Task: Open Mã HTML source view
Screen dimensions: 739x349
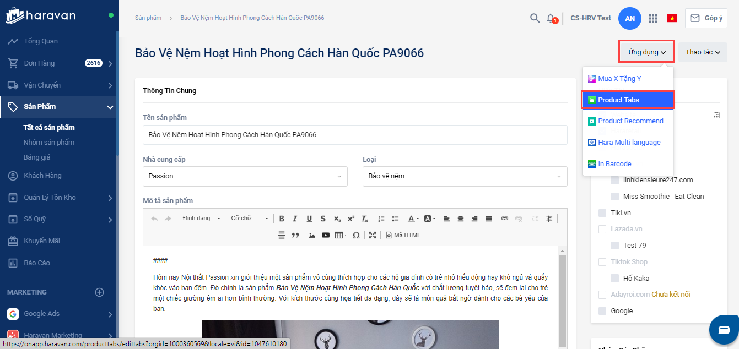Action: (x=403, y=235)
